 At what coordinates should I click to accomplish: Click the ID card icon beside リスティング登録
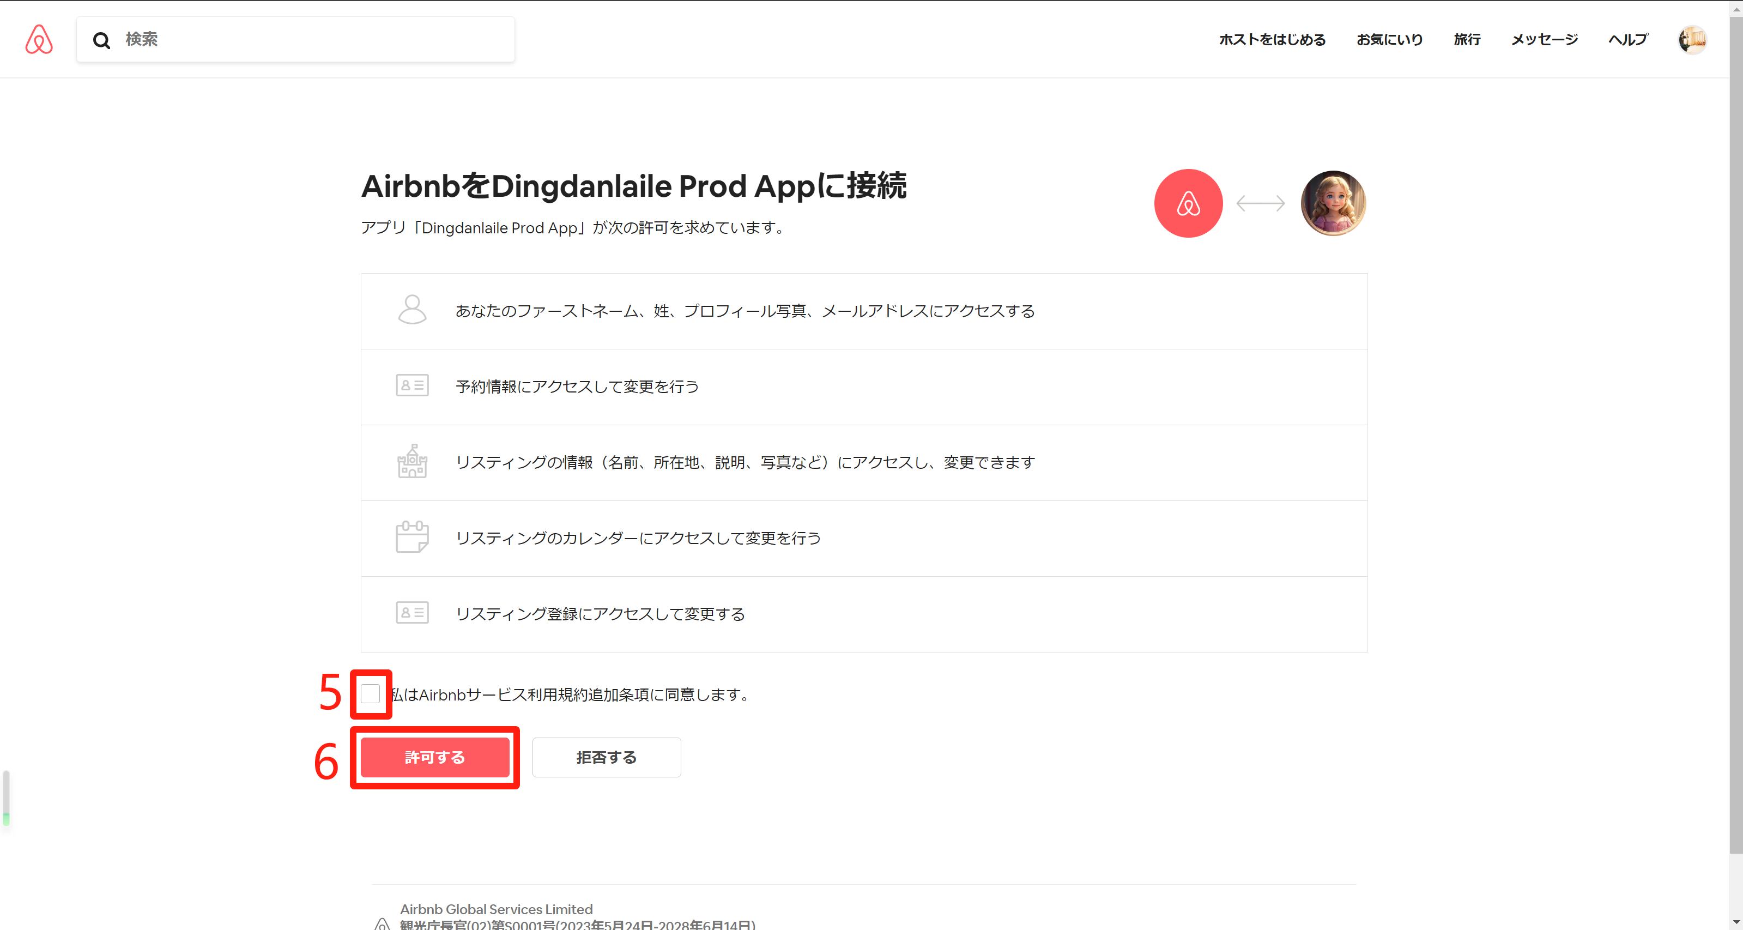pos(412,613)
